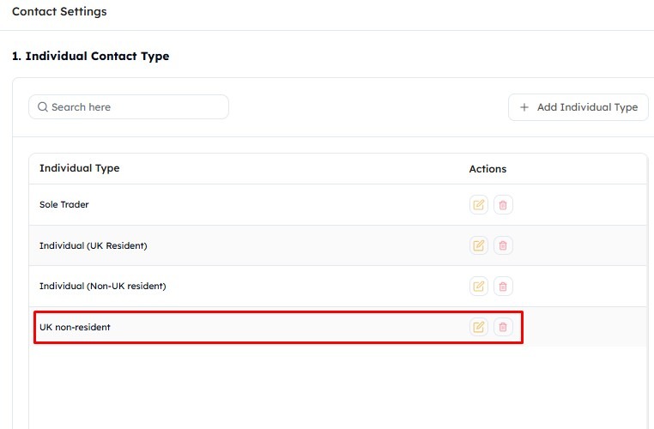
Task: Edit the Individual (Non-UK resident) entry
Action: coord(478,286)
